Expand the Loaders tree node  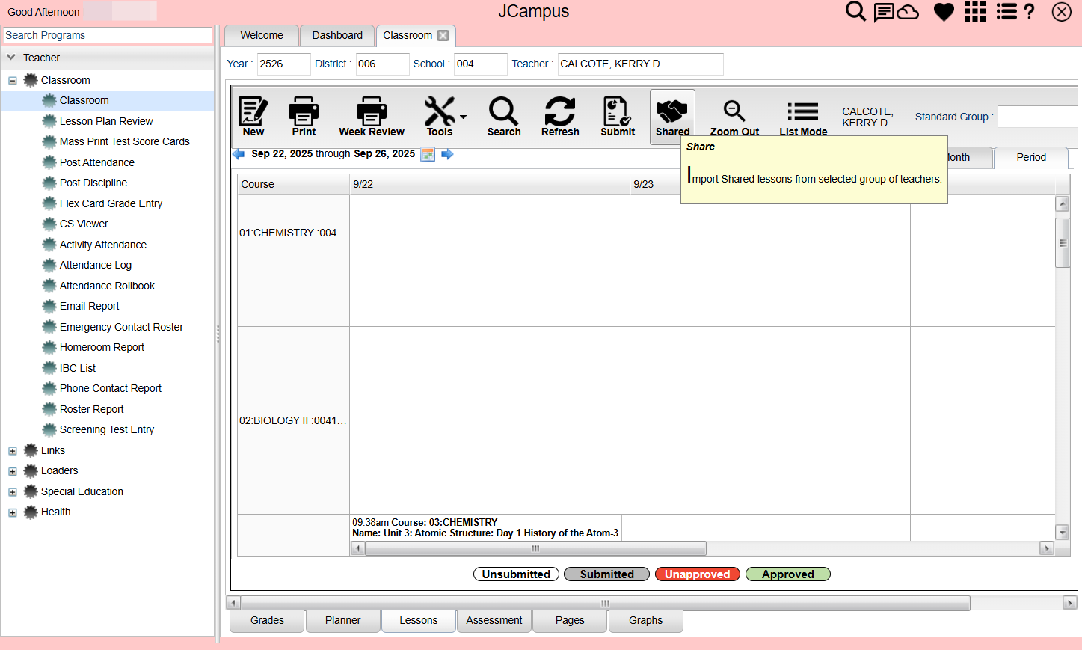point(13,471)
